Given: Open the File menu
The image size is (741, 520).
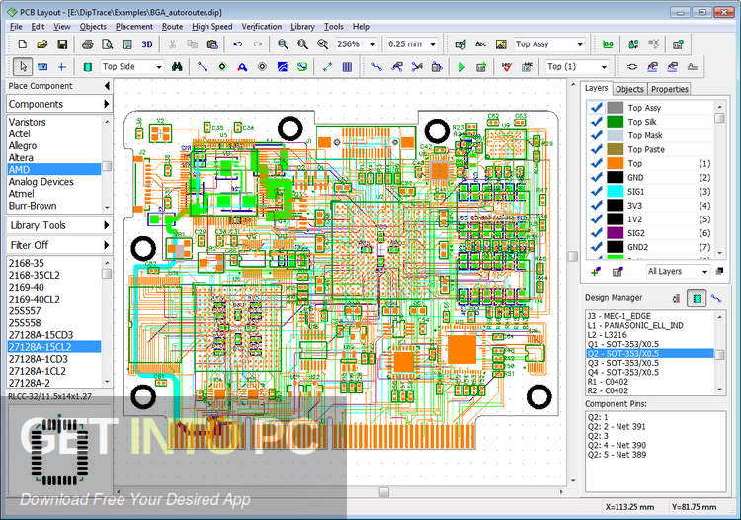Looking at the screenshot, I should click(16, 27).
